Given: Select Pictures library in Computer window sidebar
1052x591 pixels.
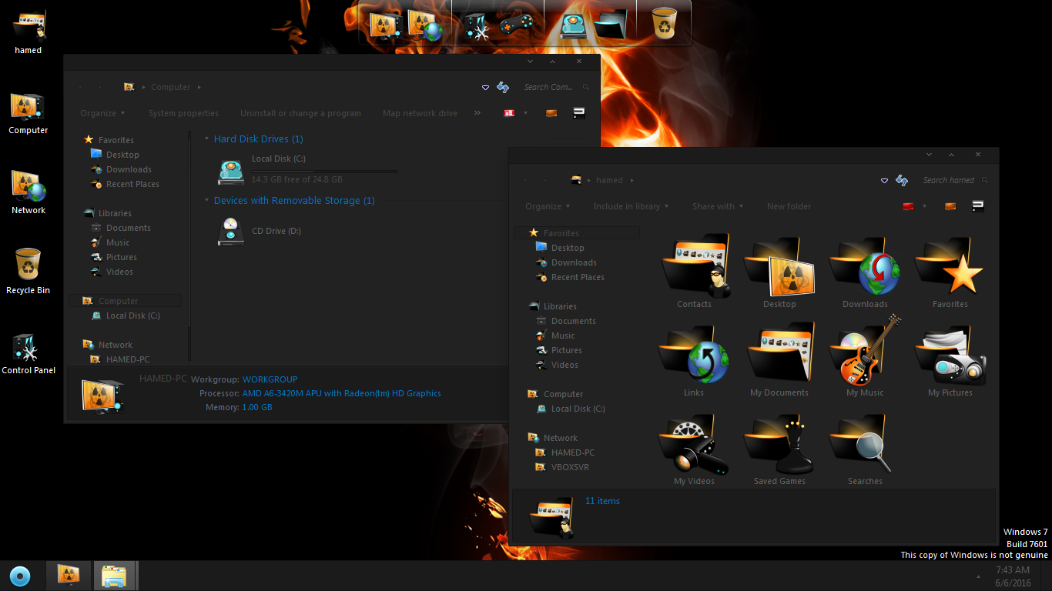Looking at the screenshot, I should (x=114, y=257).
